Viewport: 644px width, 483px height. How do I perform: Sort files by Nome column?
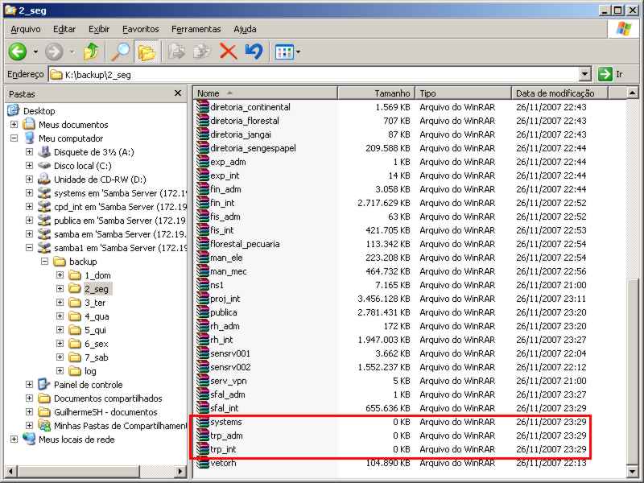[x=266, y=93]
